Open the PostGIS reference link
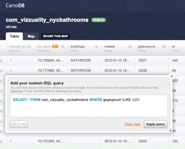 [17, 91]
